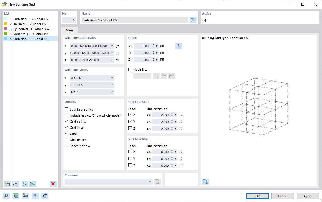322x202 pixels.
Task: Disable the Grid points option
Action: pos(66,121)
